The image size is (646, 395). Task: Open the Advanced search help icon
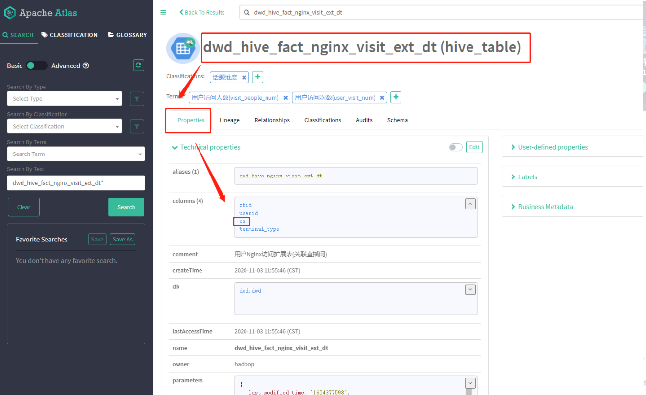(86, 66)
